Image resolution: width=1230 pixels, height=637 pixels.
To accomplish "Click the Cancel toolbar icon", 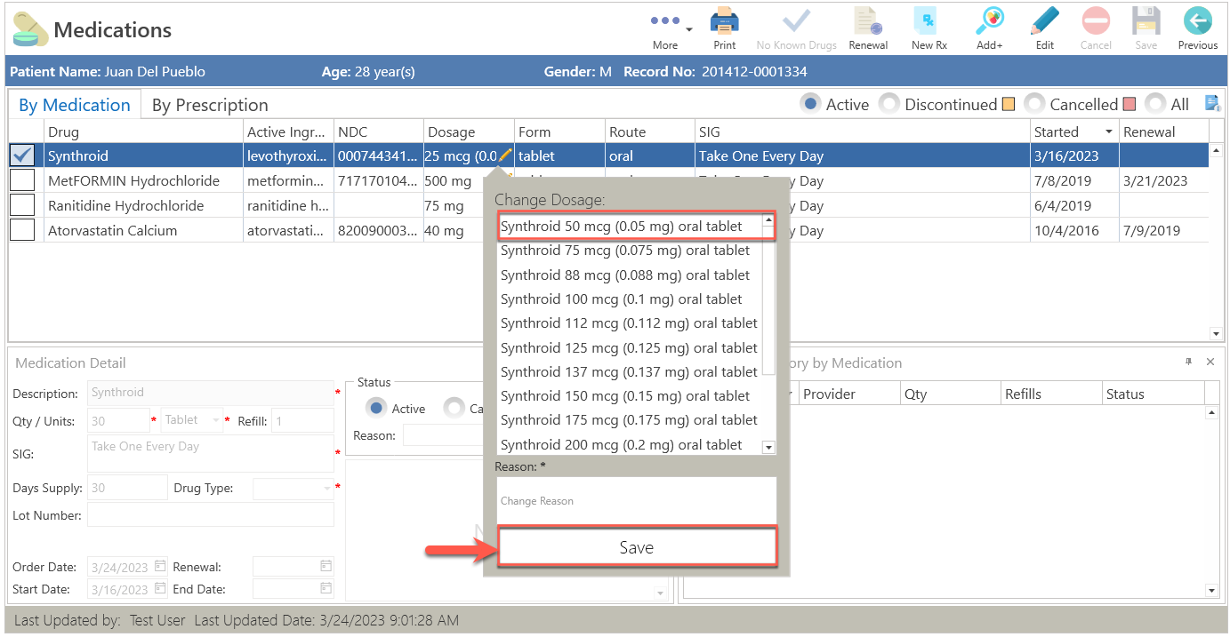I will pyautogui.click(x=1096, y=21).
